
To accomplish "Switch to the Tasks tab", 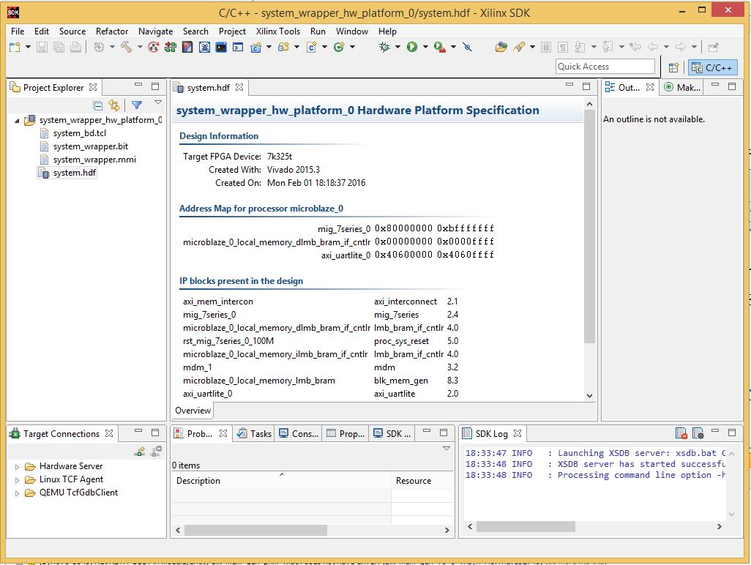I will [x=254, y=433].
